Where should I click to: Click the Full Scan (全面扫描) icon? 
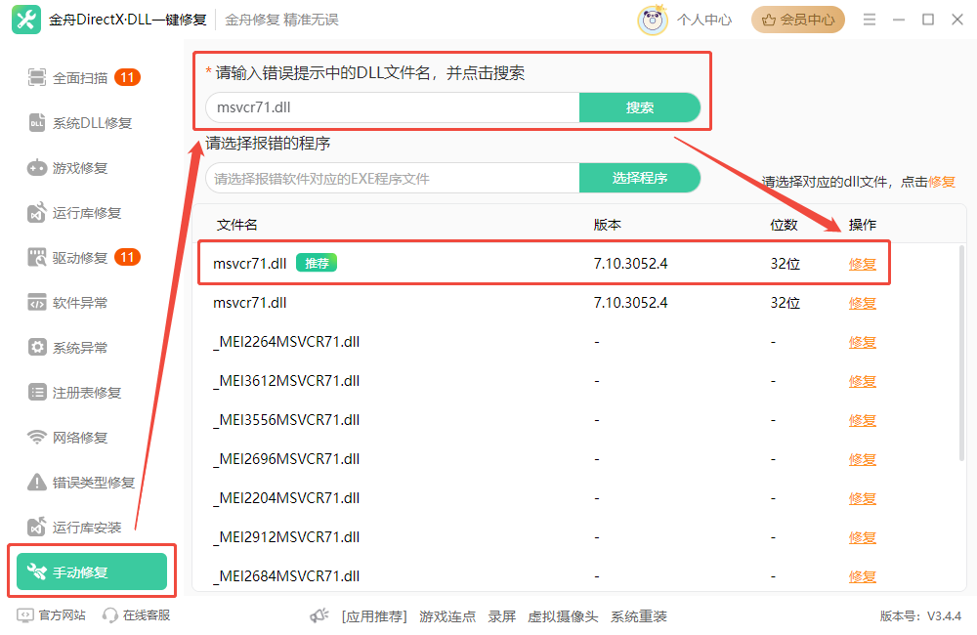37,77
